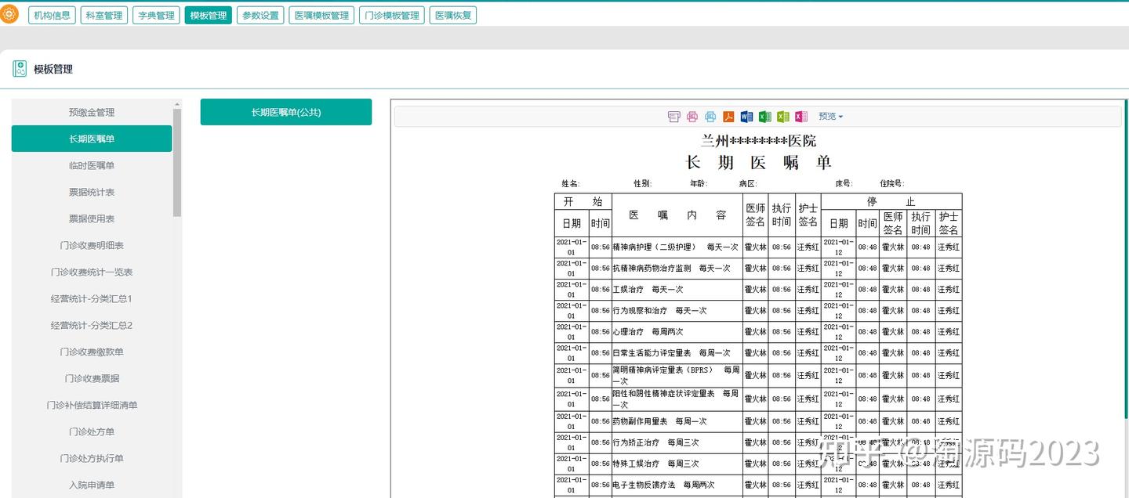Click the gray print icon in report toolbar
Screen dimensions: 1129x498
coord(673,117)
